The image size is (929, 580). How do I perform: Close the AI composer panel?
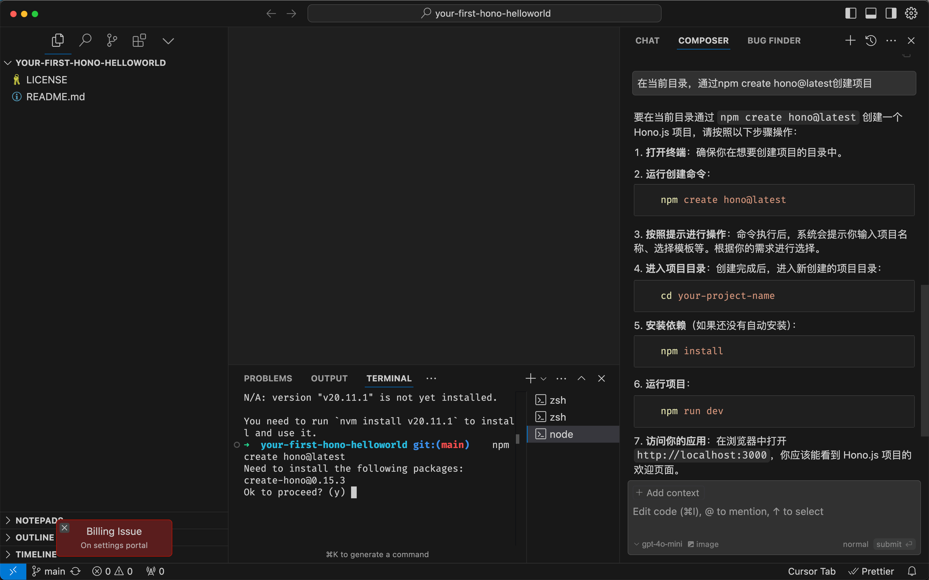coord(911,41)
